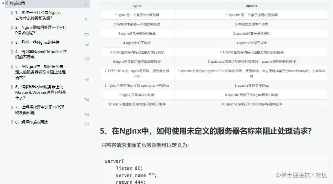Image resolution: width=333 pixels, height=184 pixels.
Task: Click bookmark icon for item 3 列举一些Nginx的特性
Action: tap(12, 42)
